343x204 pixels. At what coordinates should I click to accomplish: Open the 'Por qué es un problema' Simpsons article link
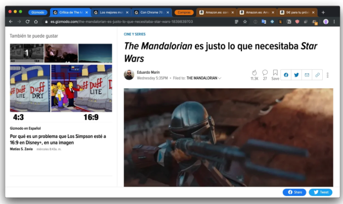point(58,139)
